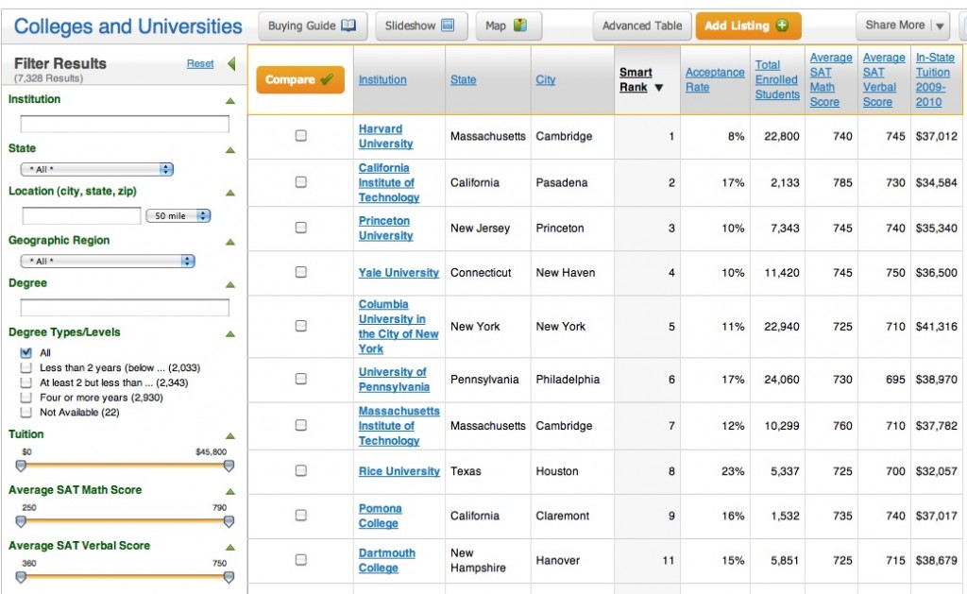The height and width of the screenshot is (594, 967).
Task: Click the Tuition slider maximum handle
Action: click(x=229, y=466)
